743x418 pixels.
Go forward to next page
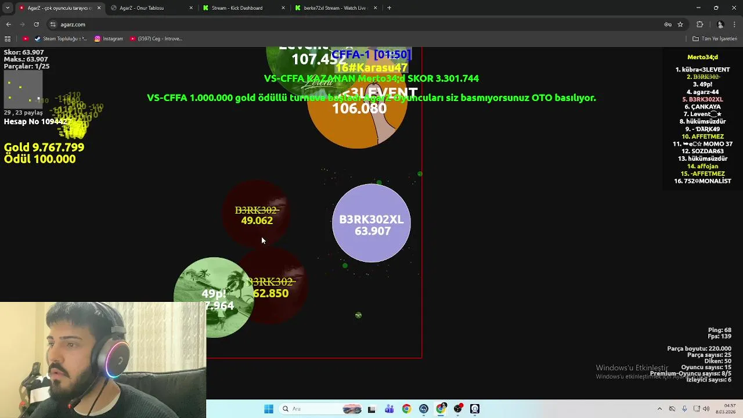point(22,24)
